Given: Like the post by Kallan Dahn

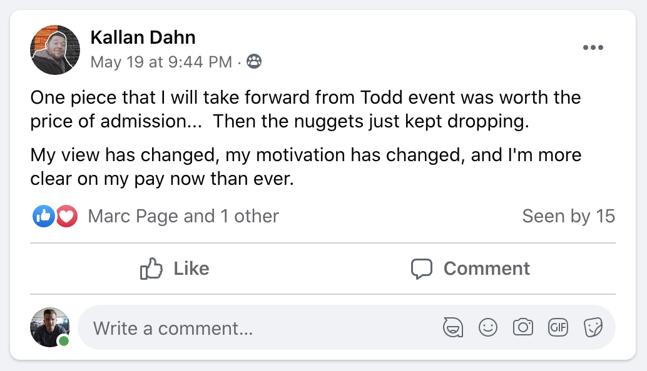Looking at the screenshot, I should pos(175,269).
